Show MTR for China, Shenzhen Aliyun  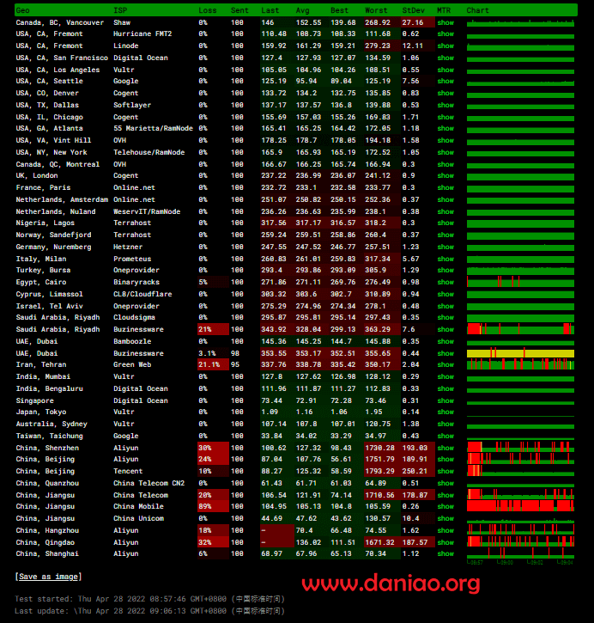coord(445,448)
